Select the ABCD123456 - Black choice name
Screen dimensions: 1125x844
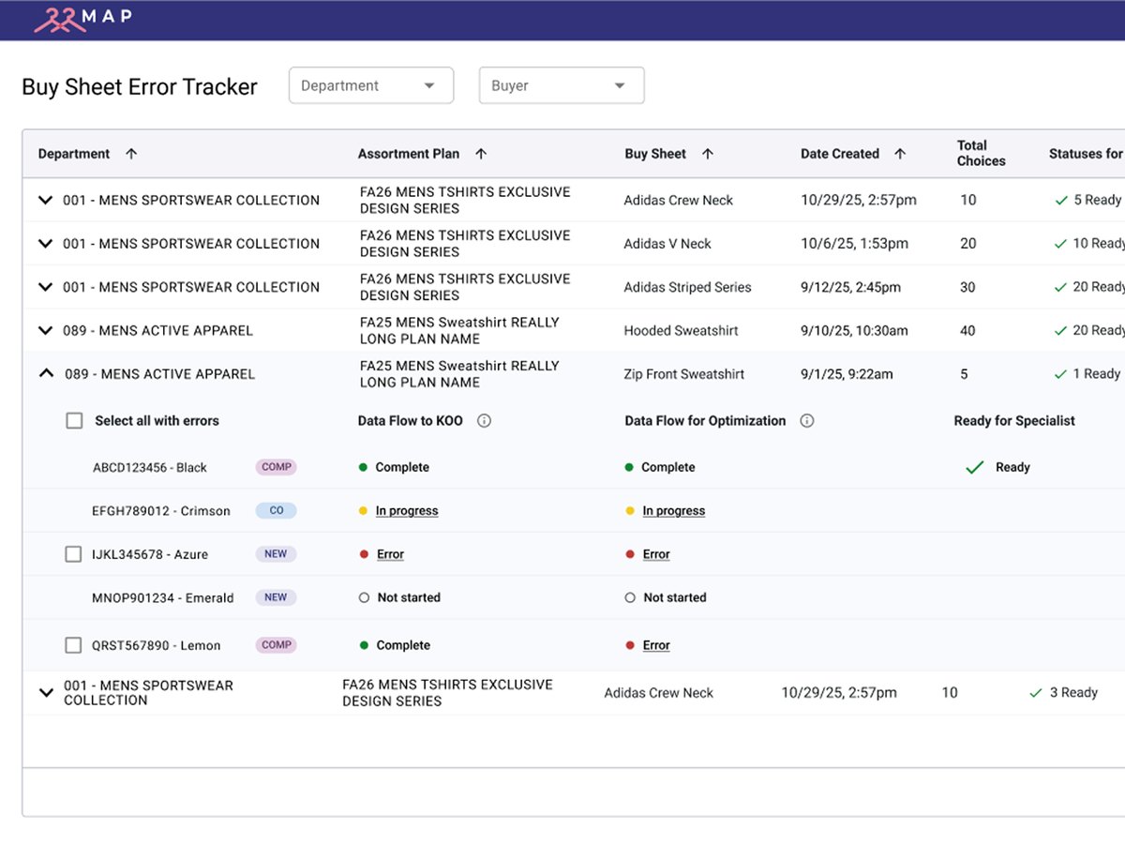[x=150, y=467]
